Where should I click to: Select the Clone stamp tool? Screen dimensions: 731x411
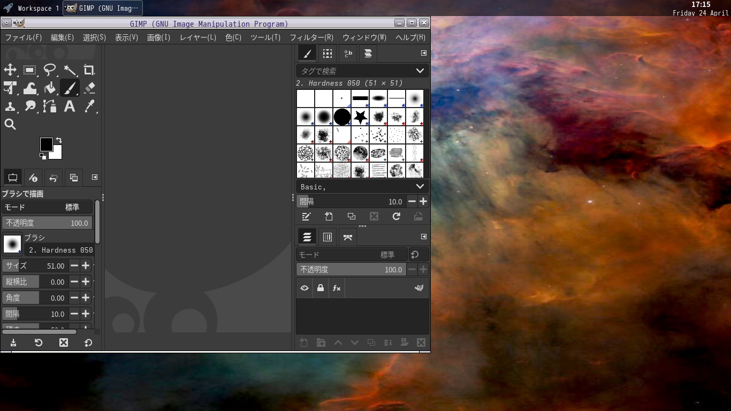[x=10, y=106]
